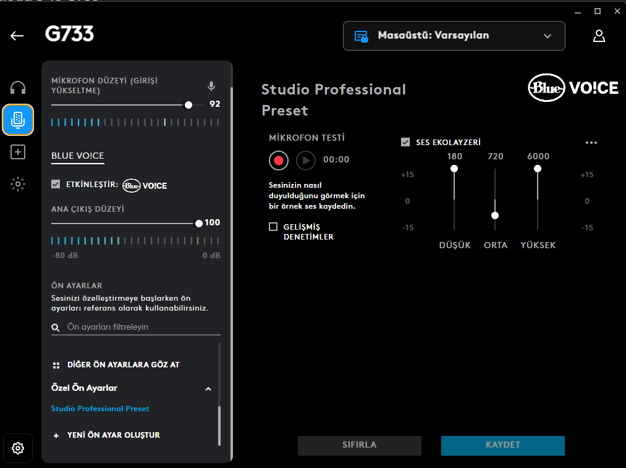Image resolution: width=626 pixels, height=468 pixels.
Task: Click the microphone level slider handle at 92
Action: point(188,105)
